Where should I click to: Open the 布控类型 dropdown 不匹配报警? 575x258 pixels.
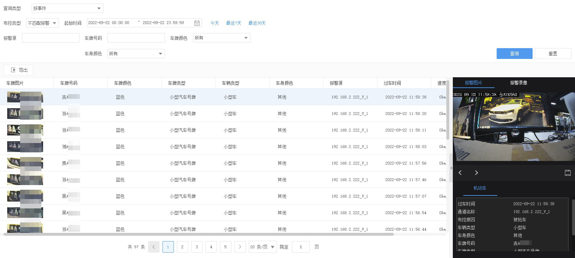pyautogui.click(x=42, y=23)
